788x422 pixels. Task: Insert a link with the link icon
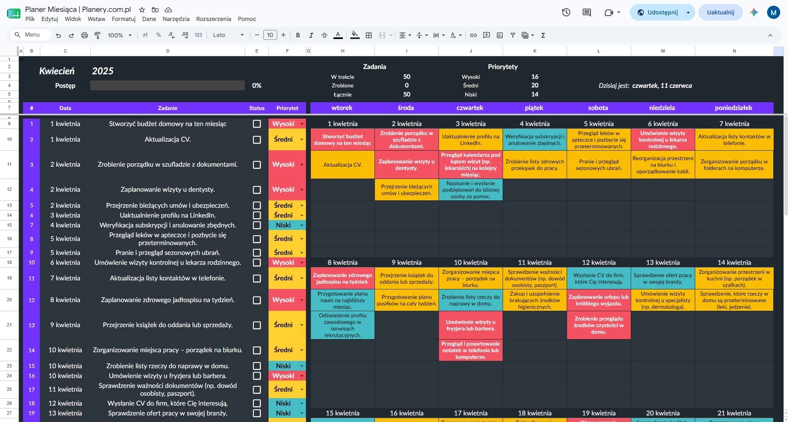click(x=473, y=35)
